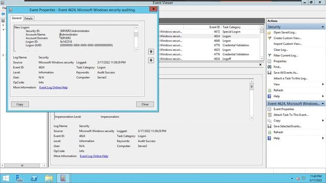
Task: Open Server Manager from taskbar
Action: [x=19, y=178]
